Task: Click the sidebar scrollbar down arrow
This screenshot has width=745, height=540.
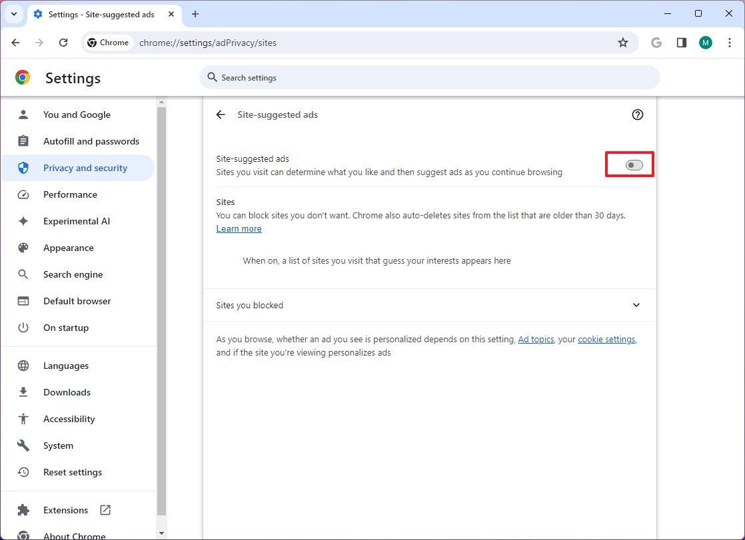Action: coord(161,533)
